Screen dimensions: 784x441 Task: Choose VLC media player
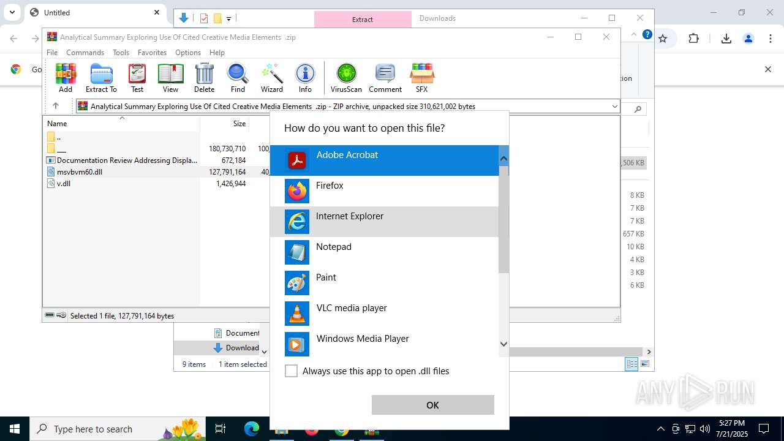[385, 314]
